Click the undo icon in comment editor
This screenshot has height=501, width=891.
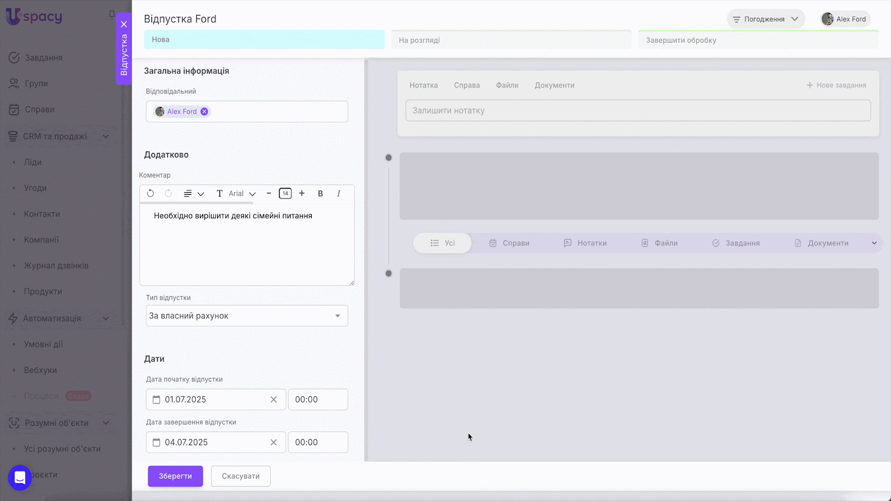[150, 194]
